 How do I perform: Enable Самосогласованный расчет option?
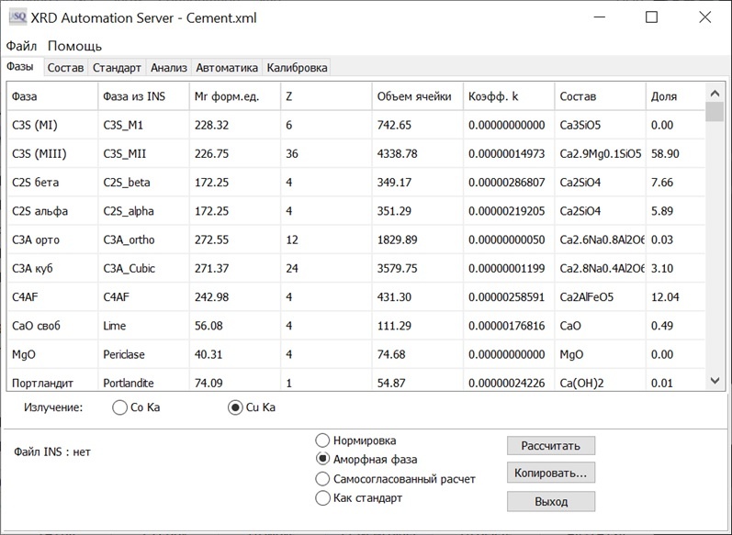322,479
